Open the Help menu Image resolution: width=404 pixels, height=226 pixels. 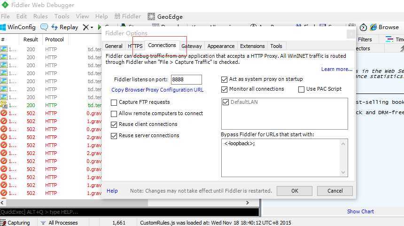(x=101, y=16)
